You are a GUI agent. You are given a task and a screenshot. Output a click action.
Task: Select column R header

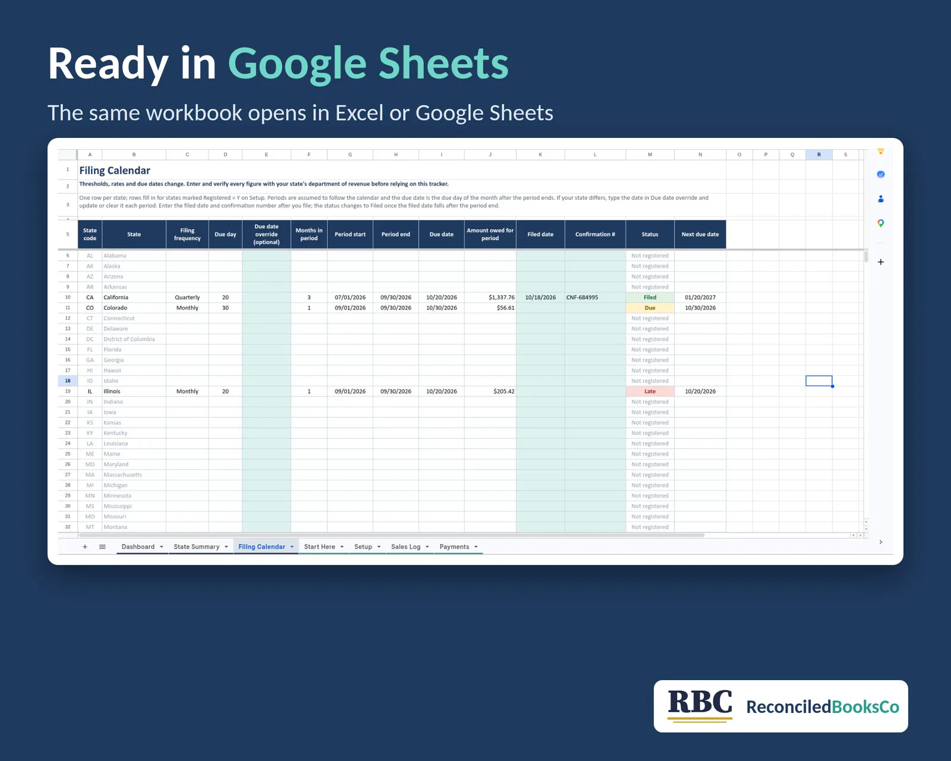coord(818,155)
